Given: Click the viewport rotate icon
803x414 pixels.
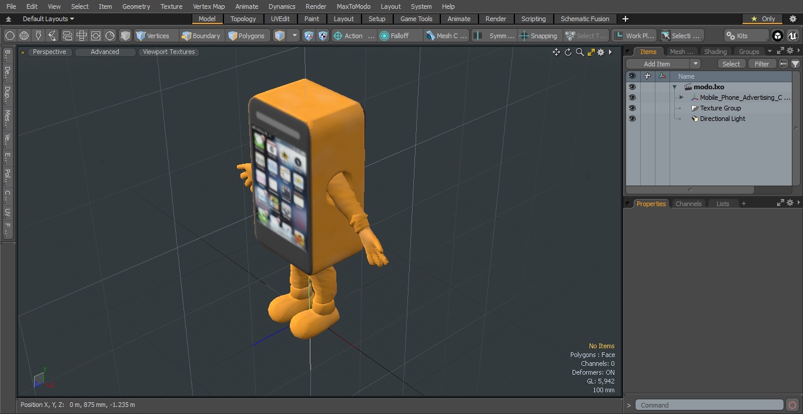Looking at the screenshot, I should (x=568, y=52).
